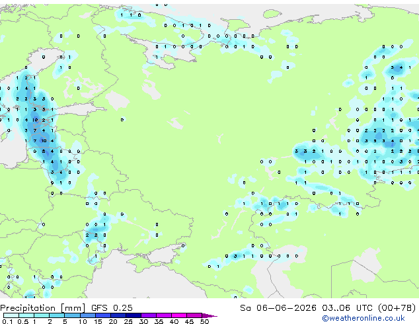Click the 'Sa 06-06-2026' date text
This screenshot has width=419, height=324.
[x=278, y=308]
